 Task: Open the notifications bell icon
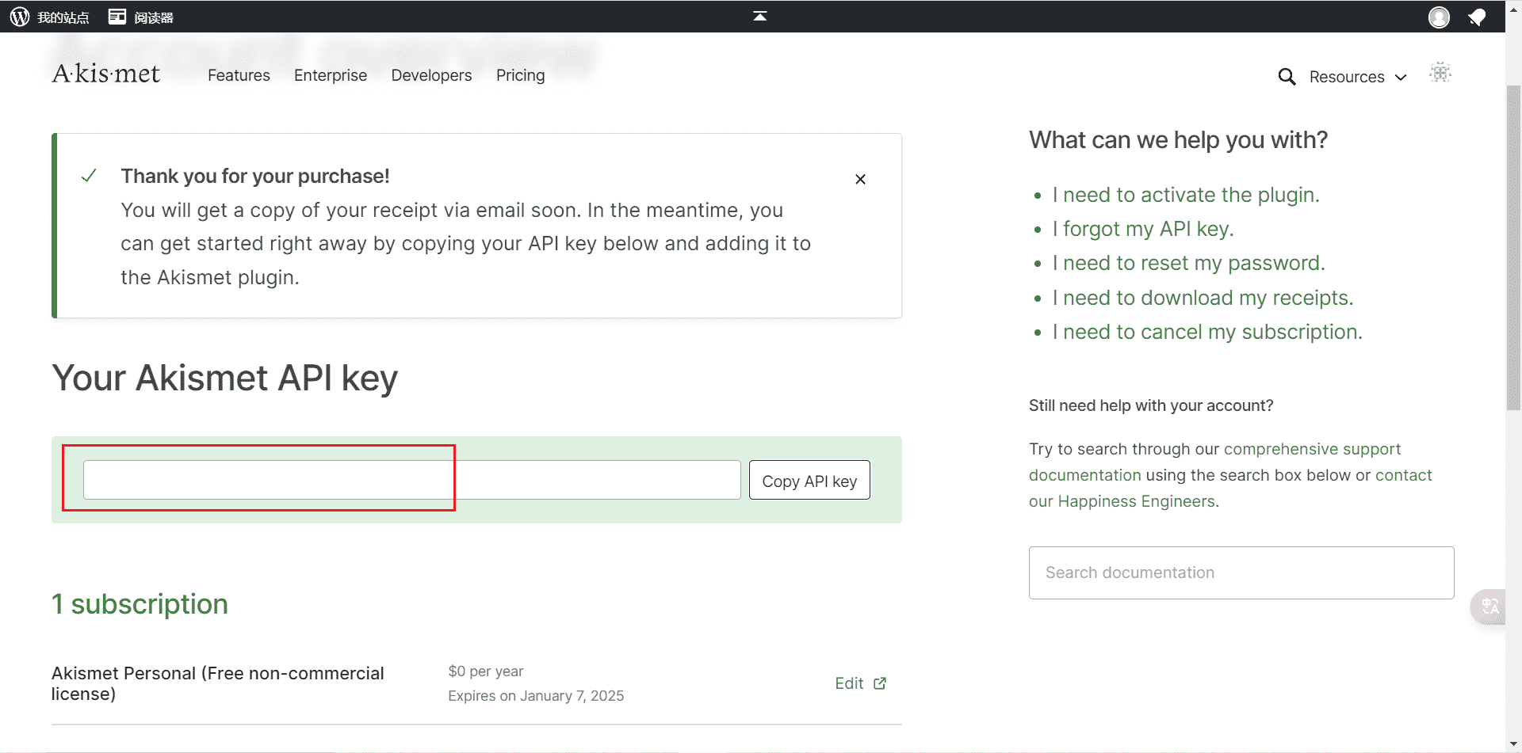point(1477,17)
